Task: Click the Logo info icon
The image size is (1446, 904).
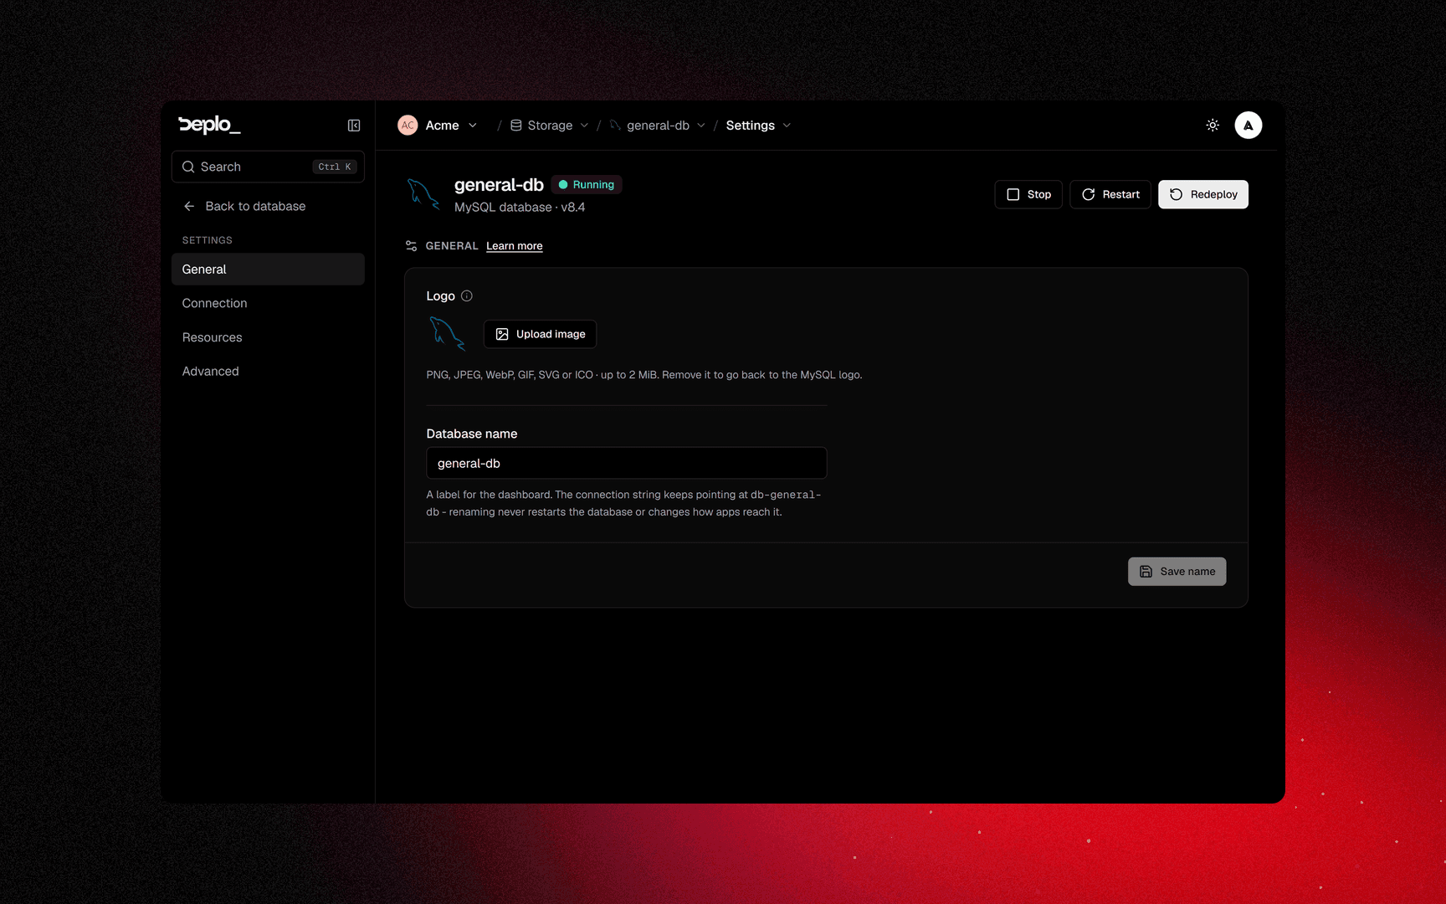Action: [467, 296]
